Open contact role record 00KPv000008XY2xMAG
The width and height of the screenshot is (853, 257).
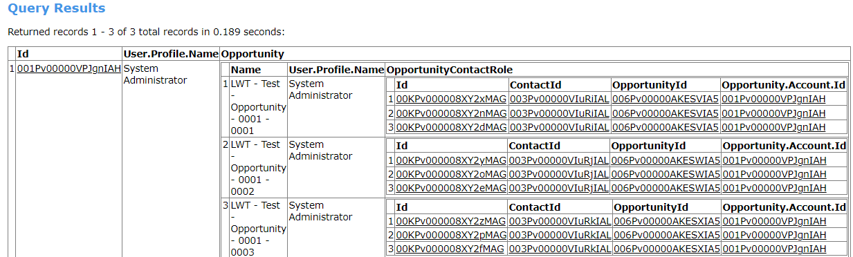[x=451, y=99]
